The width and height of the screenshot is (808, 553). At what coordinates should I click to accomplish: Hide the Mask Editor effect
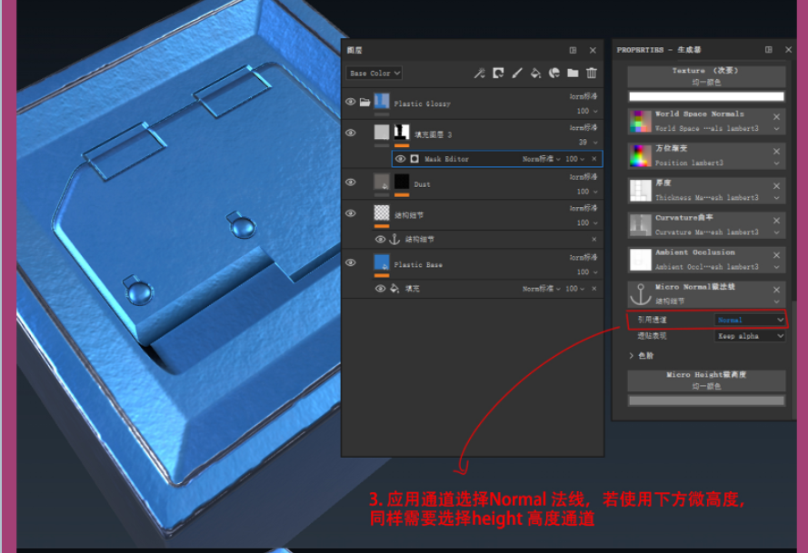[400, 159]
